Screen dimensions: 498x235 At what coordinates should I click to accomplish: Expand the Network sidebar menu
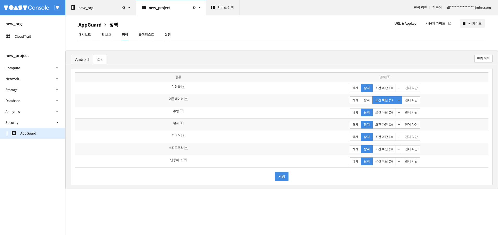(33, 79)
